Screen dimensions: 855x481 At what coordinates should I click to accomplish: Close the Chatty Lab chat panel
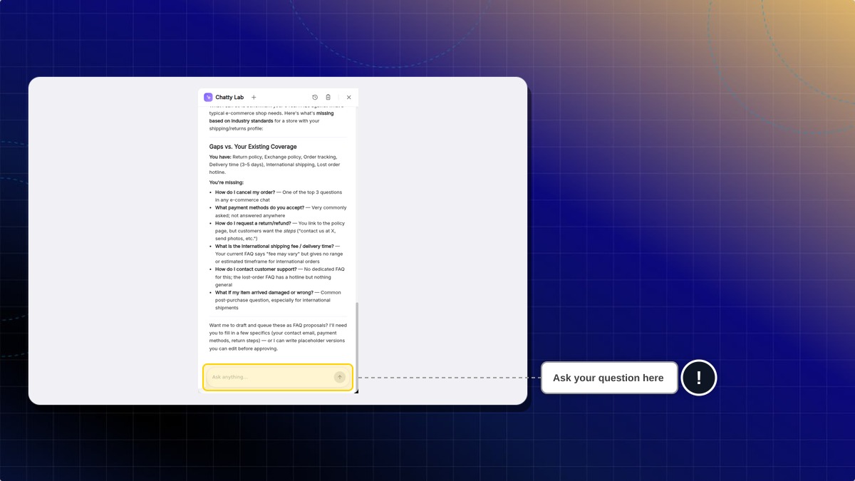[x=348, y=98]
